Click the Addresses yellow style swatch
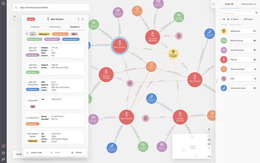The height and width of the screenshot is (163, 260). click(x=224, y=31)
